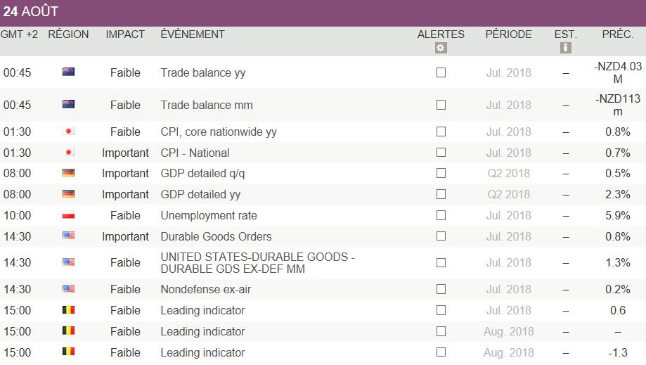This screenshot has width=646, height=365.
Task: Click the alerts settings gear icon
Action: pos(441,48)
